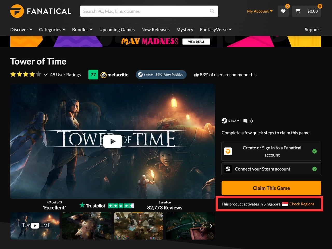Click green checkmark on Fanatical account step
Image resolution: width=332 pixels, height=249 pixels.
click(x=314, y=151)
